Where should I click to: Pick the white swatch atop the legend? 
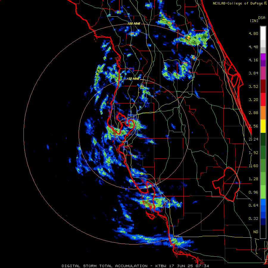click(x=263, y=33)
